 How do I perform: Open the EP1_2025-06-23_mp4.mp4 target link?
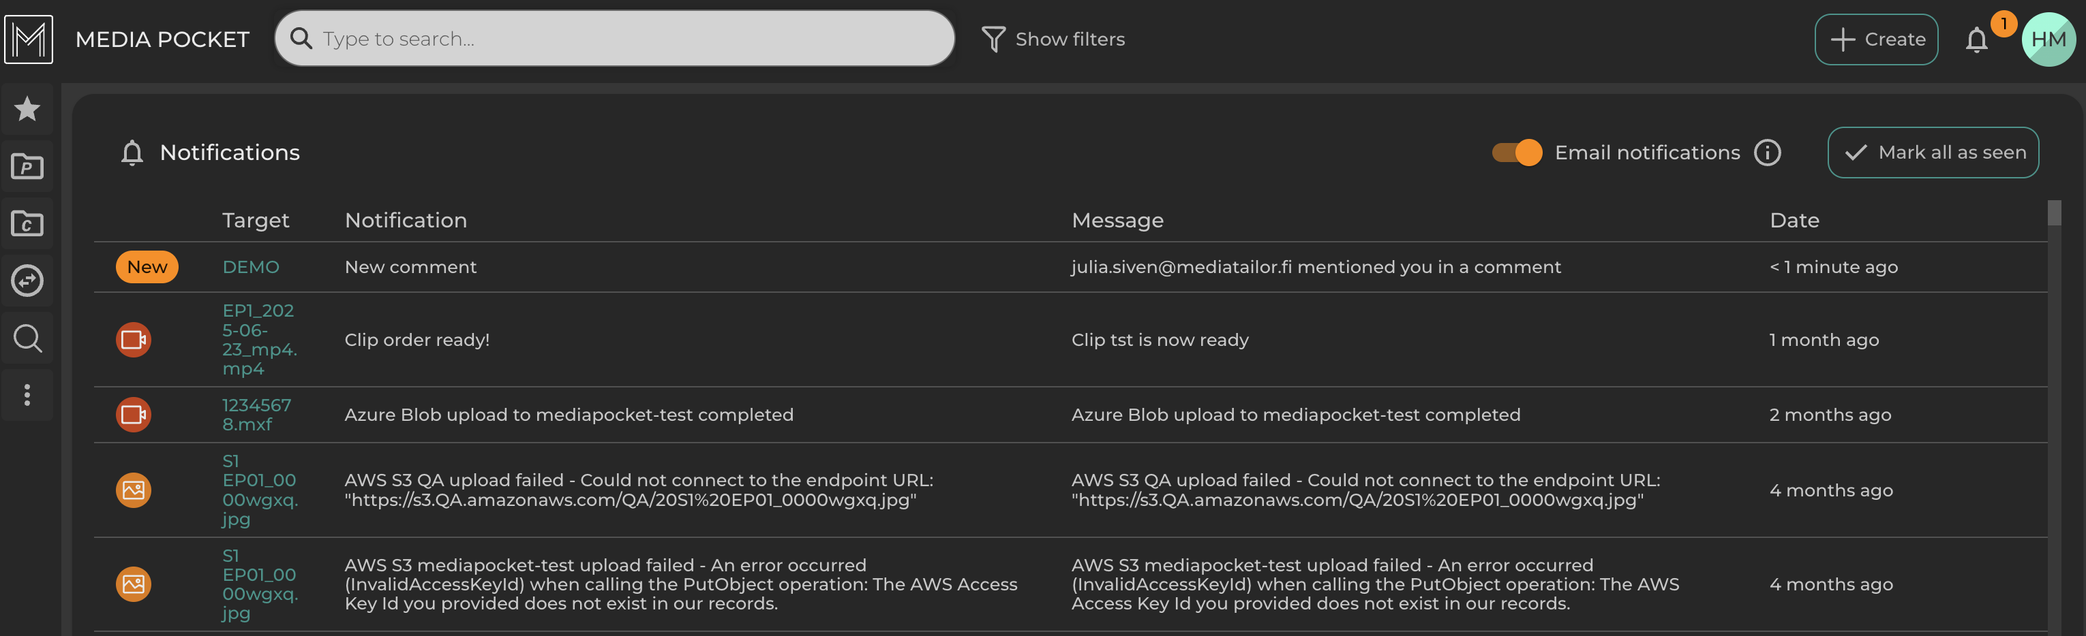point(259,340)
